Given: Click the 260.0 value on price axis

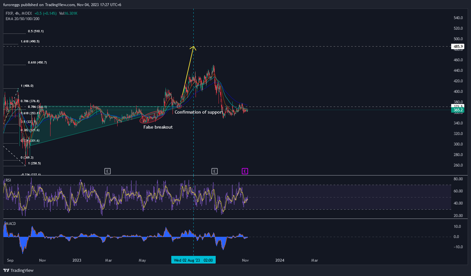Looking at the screenshot, I should pyautogui.click(x=458, y=165).
